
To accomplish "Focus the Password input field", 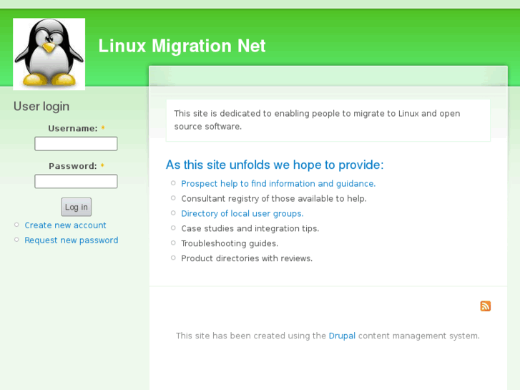I will [76, 181].
